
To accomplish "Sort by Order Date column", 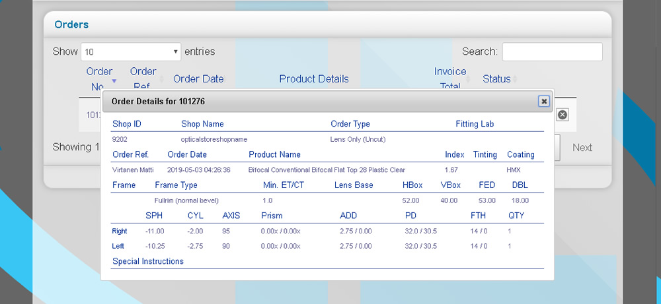I will pyautogui.click(x=198, y=79).
